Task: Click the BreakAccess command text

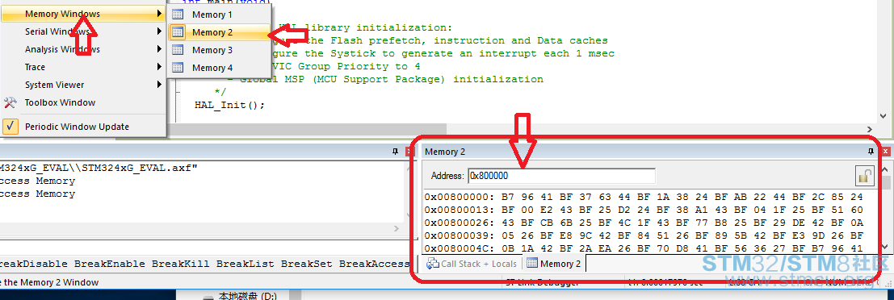Action: point(375,264)
